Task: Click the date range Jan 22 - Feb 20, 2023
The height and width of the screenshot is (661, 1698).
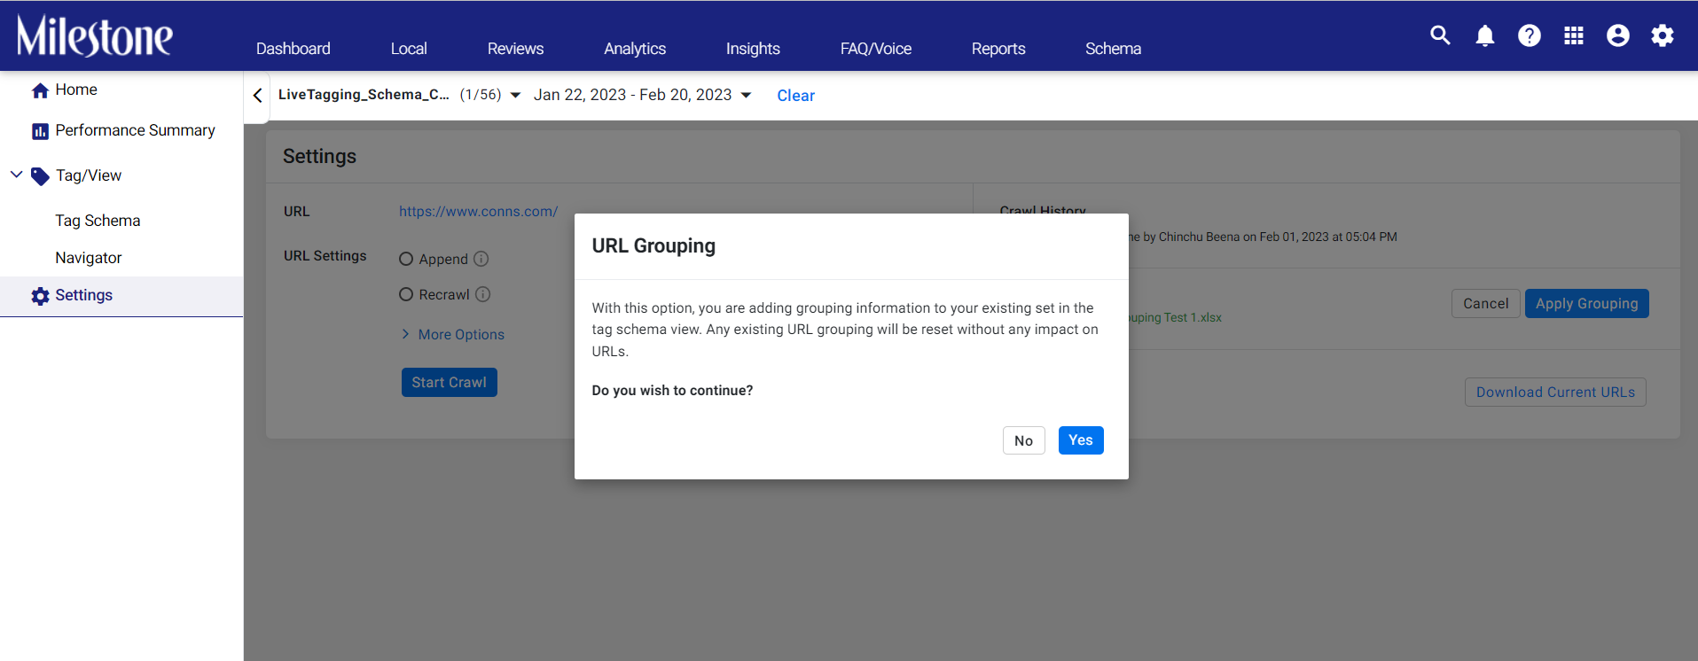Action: tap(633, 95)
